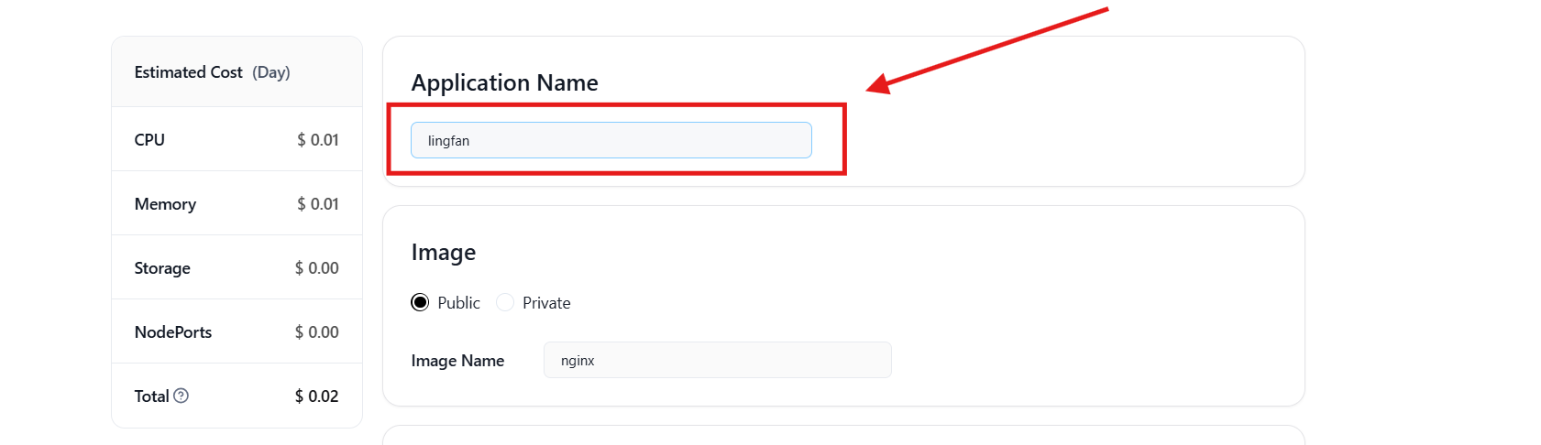The image size is (1541, 445).
Task: Select the Public image radio button
Action: point(420,302)
